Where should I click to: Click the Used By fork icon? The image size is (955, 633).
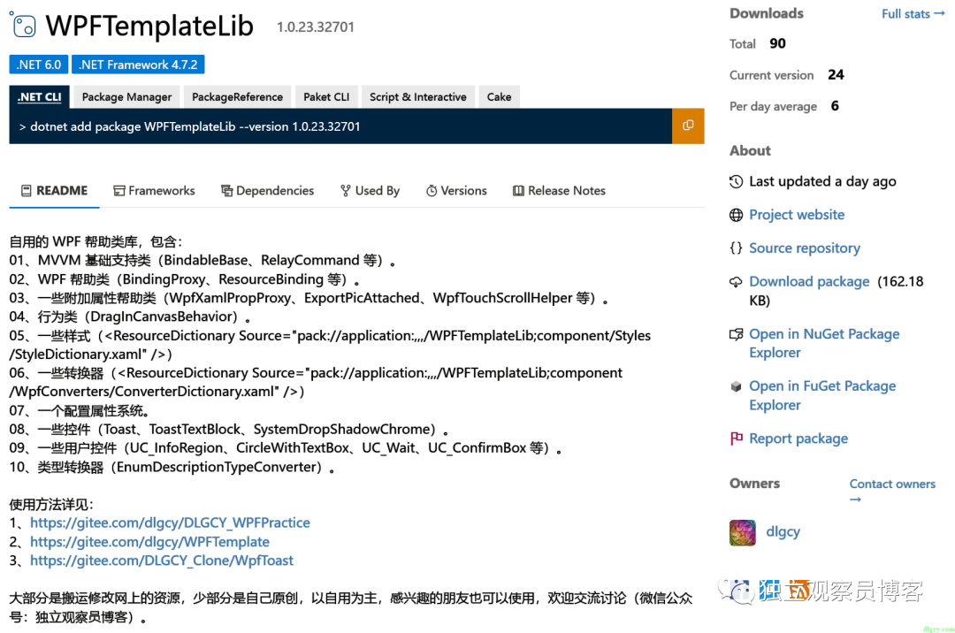(346, 190)
